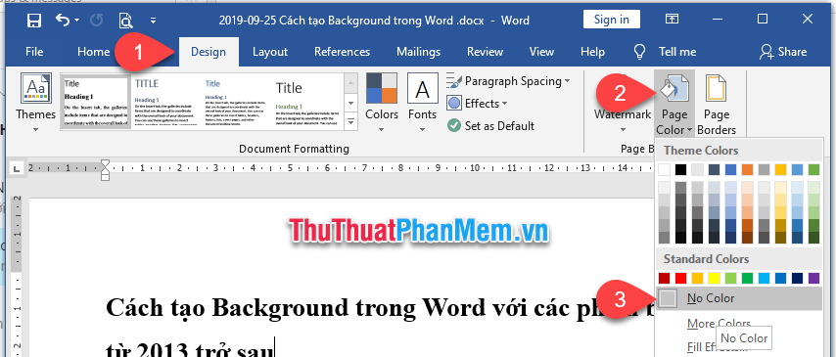The width and height of the screenshot is (836, 357).
Task: Pick green theme color swatch in top row
Action: coord(813,170)
